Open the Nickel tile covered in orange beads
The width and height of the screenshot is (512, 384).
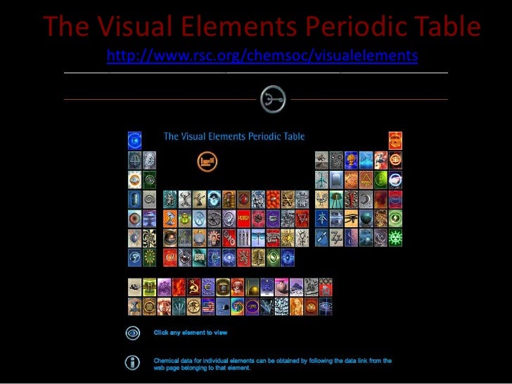[273, 200]
